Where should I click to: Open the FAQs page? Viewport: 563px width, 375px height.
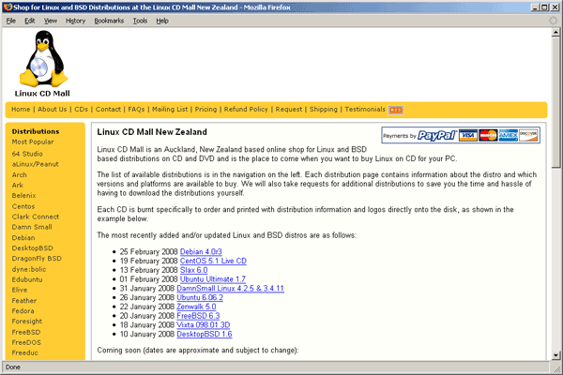click(136, 109)
